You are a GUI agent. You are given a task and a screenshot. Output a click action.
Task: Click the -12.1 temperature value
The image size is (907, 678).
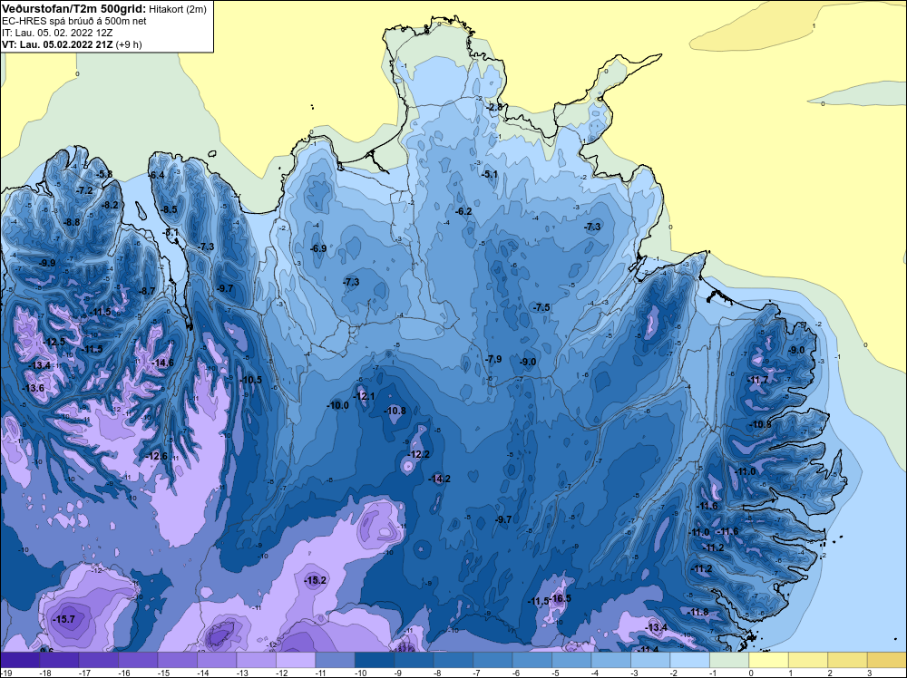[364, 396]
